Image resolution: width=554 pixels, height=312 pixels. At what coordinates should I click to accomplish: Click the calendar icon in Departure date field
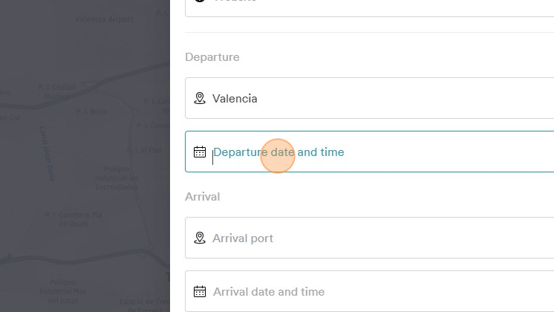click(199, 152)
